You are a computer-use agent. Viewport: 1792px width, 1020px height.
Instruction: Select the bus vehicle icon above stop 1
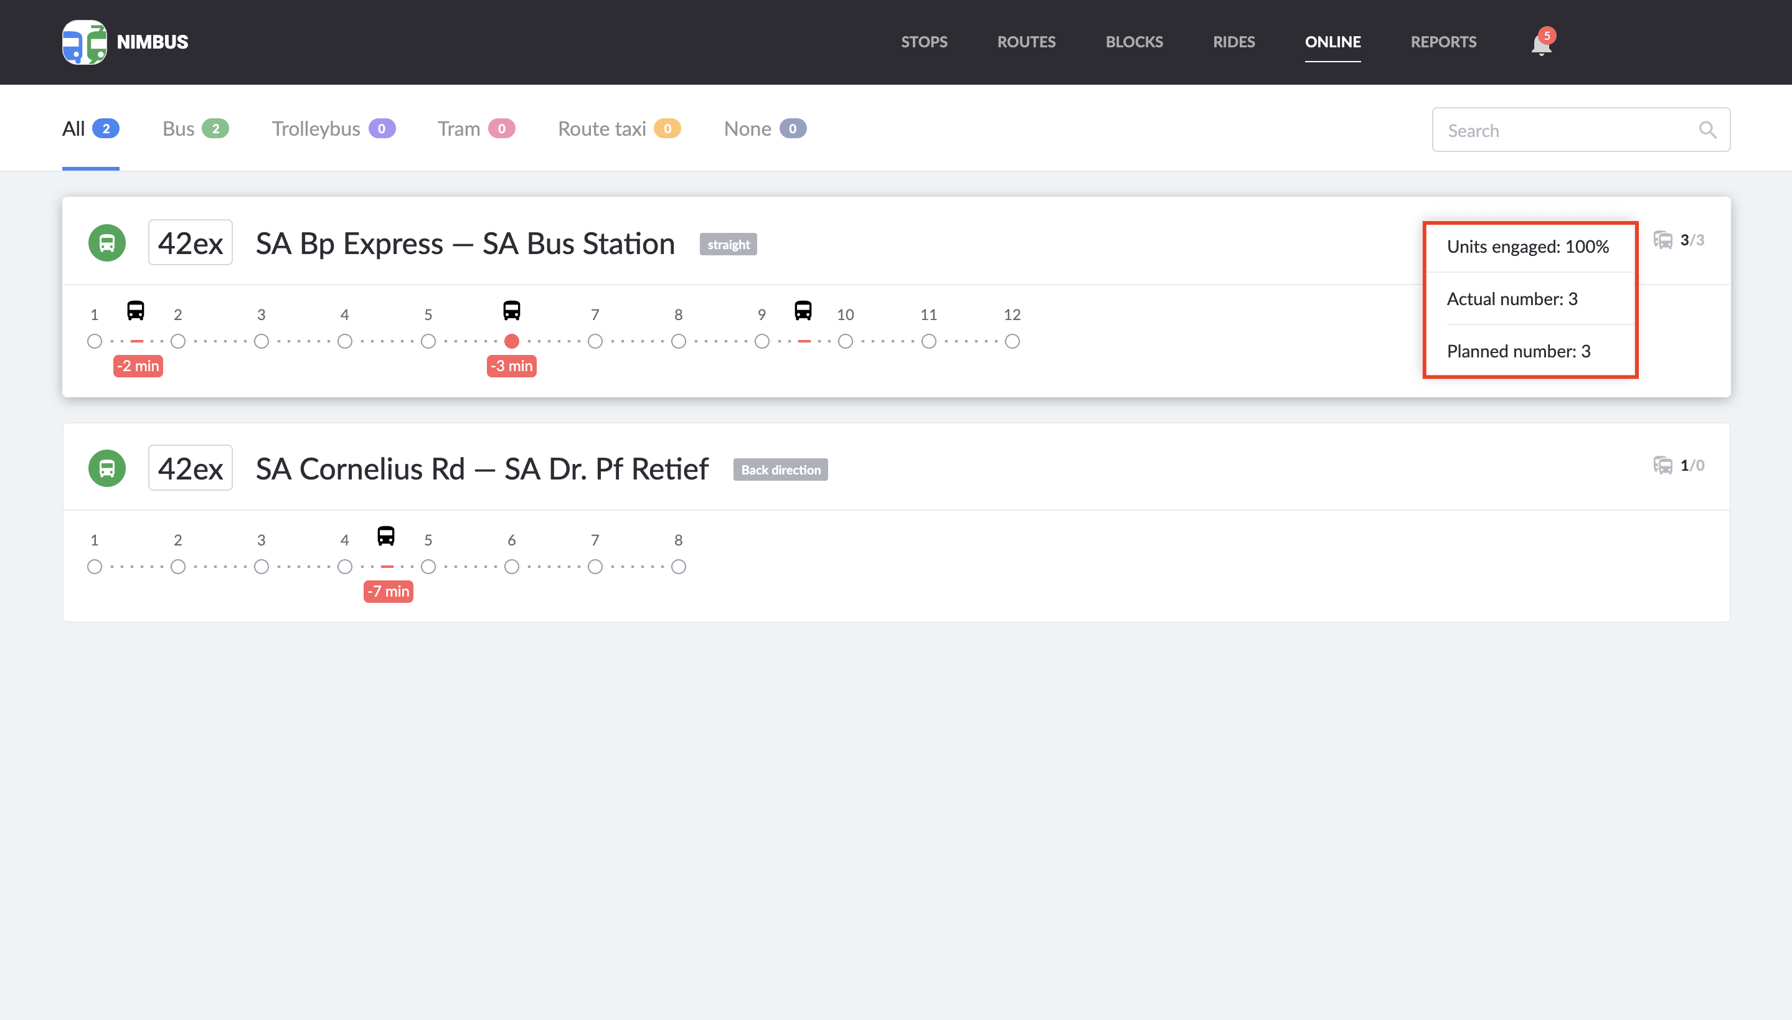coord(136,311)
